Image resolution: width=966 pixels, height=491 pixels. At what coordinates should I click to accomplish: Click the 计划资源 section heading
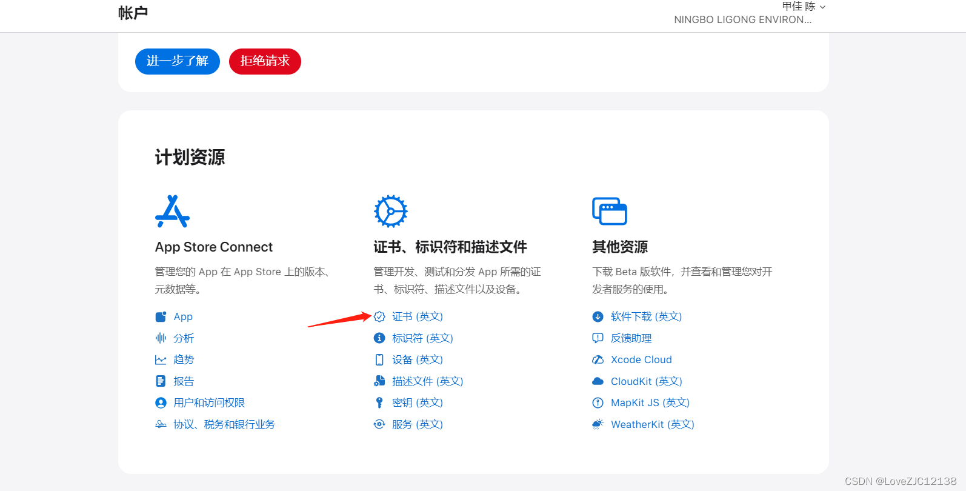190,157
